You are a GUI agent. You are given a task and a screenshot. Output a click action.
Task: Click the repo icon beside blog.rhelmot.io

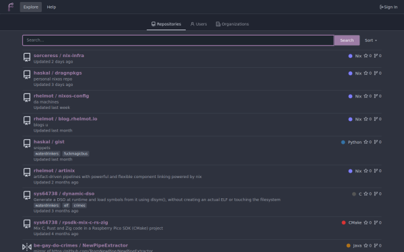click(27, 120)
